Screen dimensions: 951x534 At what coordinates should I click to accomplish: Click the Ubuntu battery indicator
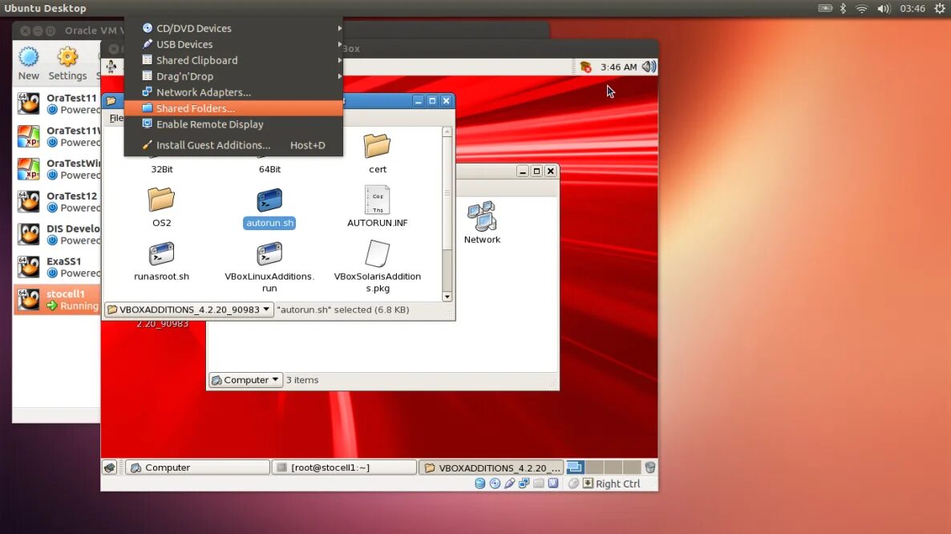825,9
